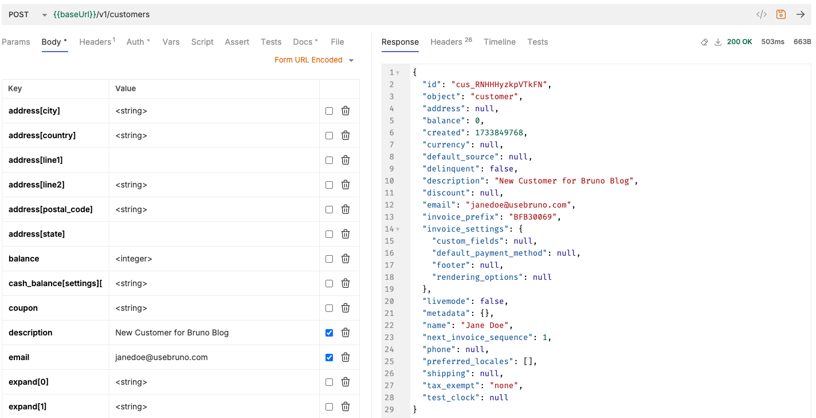Delete the expand[0] row
Screen dimensions: 816x418
tap(346, 382)
